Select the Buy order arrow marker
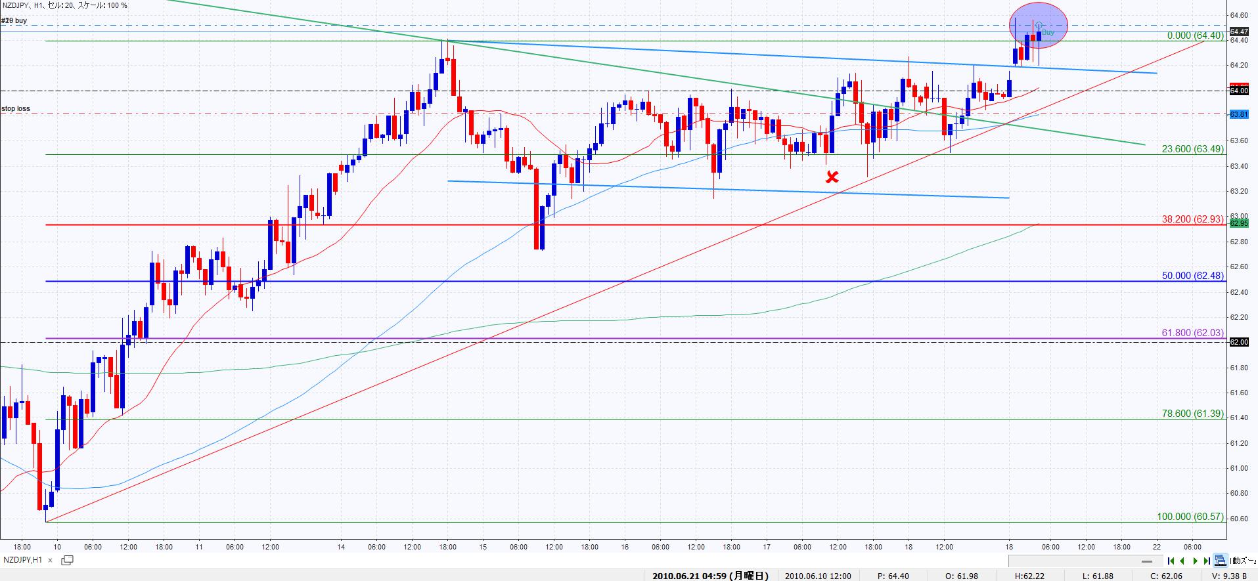Screen dimensions: 1258x581 tap(1039, 26)
